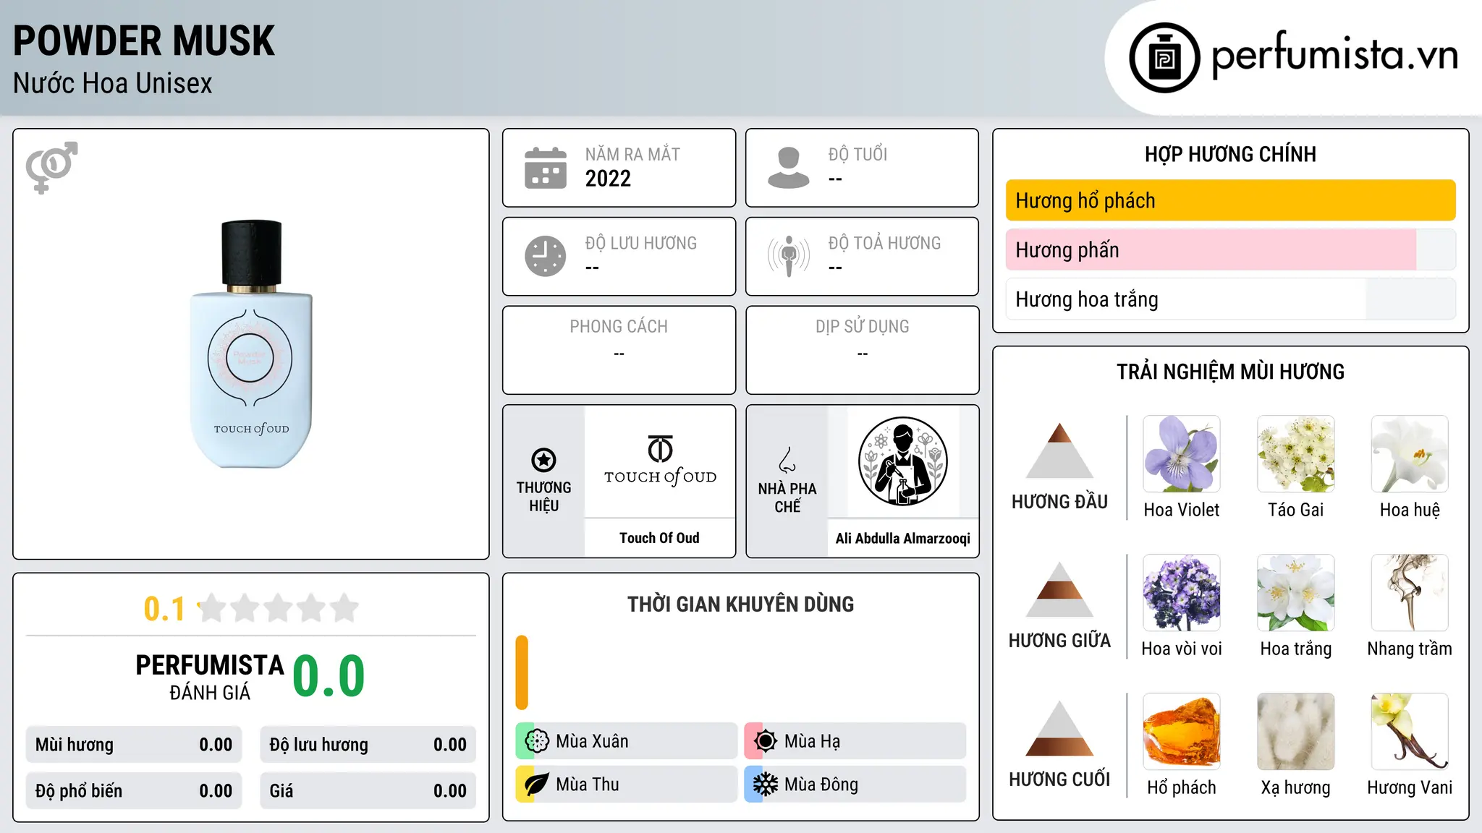Click the Mùa Hạ season label
Viewport: 1482px width, 833px height.
point(813,741)
